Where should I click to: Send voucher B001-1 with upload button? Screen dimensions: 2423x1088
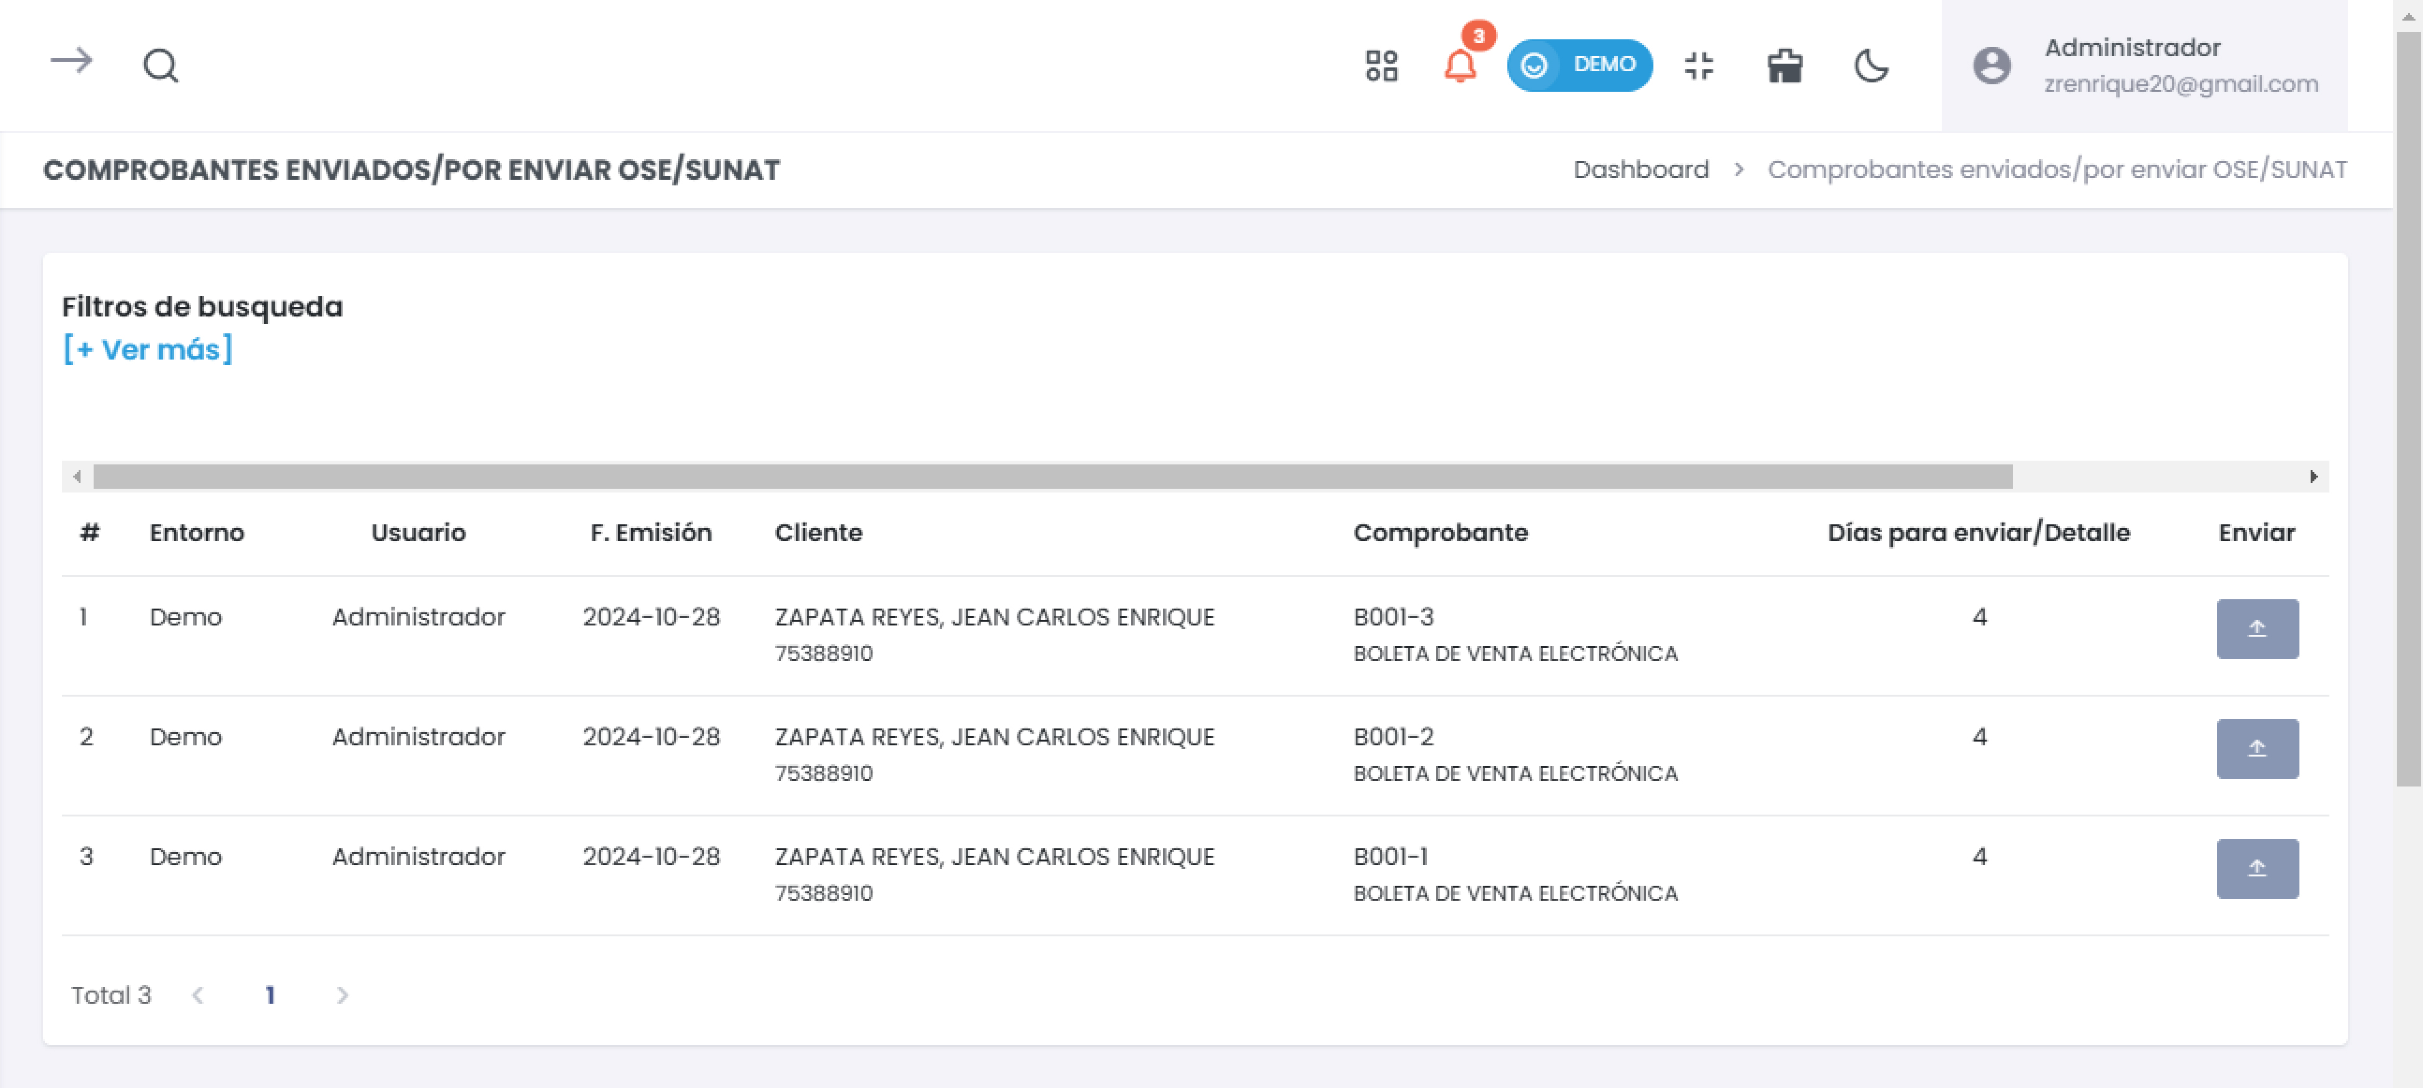2256,868
